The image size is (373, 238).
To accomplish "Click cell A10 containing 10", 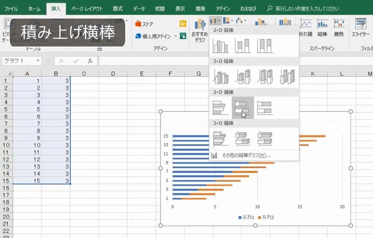I will (27, 145).
